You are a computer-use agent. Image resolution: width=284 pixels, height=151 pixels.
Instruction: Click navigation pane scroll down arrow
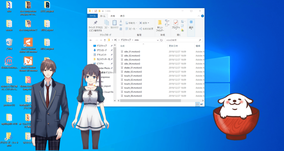pos(115,101)
